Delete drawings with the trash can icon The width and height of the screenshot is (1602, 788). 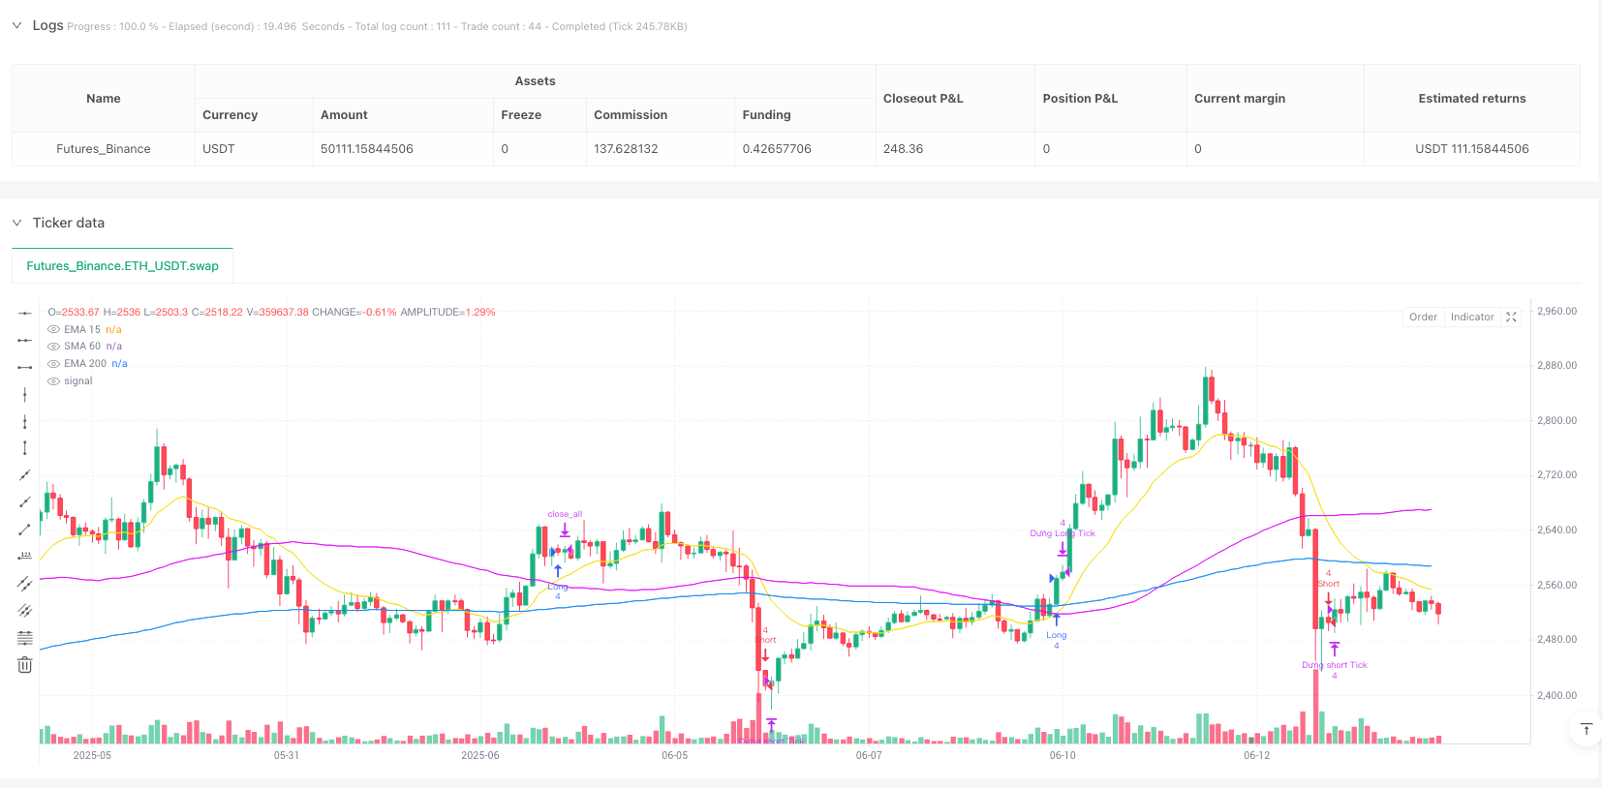[x=25, y=665]
